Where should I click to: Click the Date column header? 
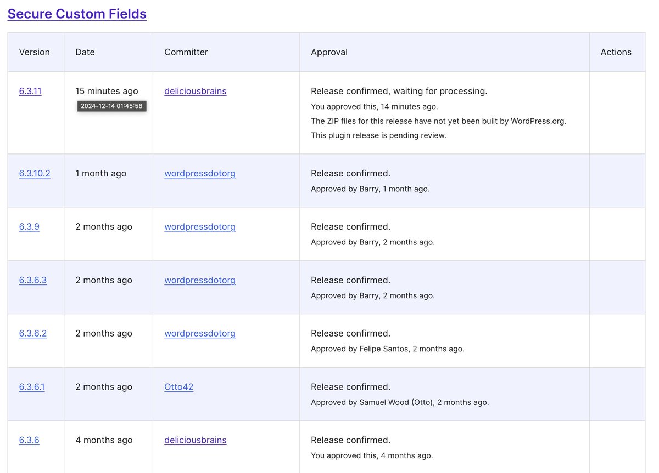coord(85,52)
